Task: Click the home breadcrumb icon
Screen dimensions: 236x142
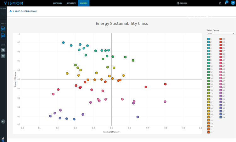Action: pos(10,11)
